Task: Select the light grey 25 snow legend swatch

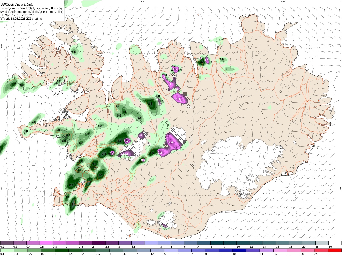Action: pos(321,243)
